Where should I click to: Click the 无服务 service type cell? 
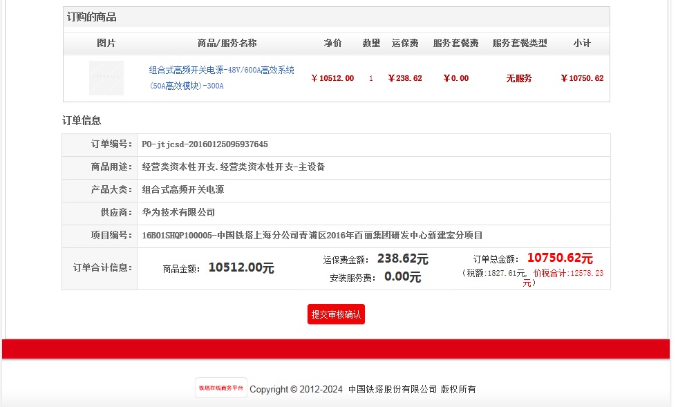(519, 78)
